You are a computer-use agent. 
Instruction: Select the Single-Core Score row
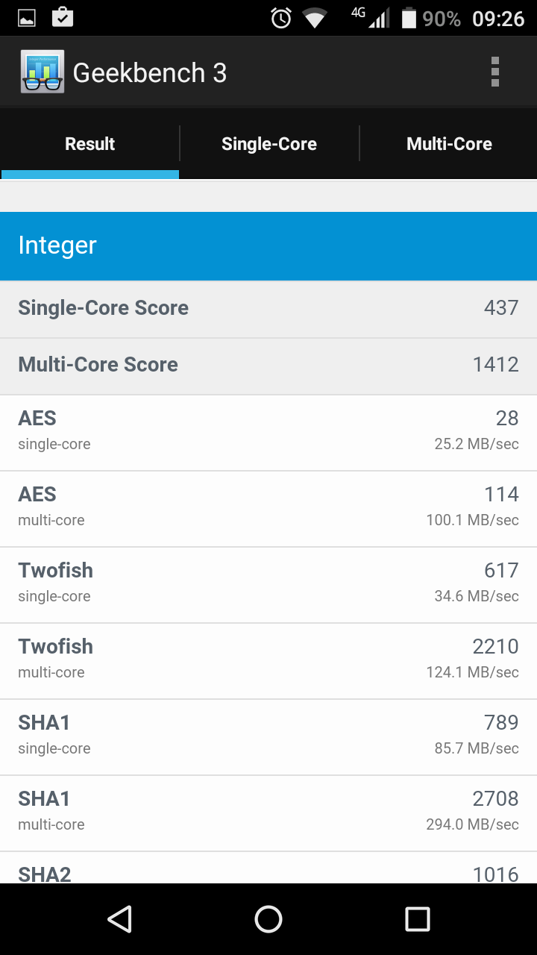coord(268,308)
